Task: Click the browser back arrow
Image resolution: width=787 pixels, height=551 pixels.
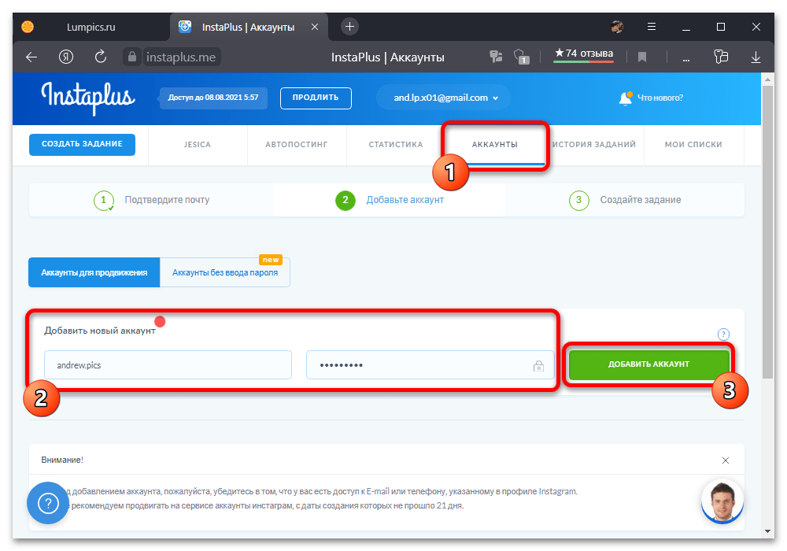Action: coord(31,57)
